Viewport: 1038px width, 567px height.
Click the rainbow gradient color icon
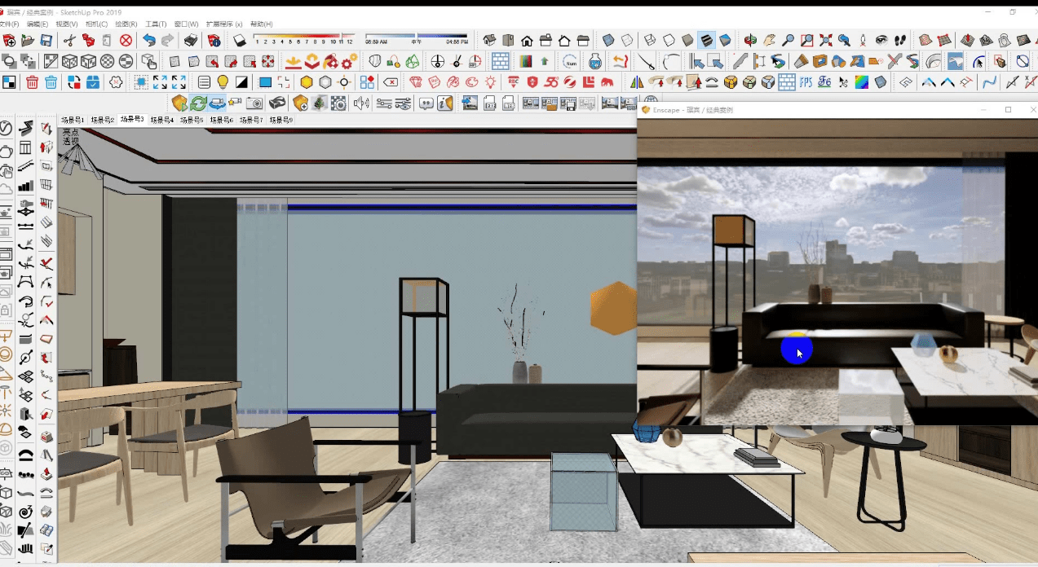coord(862,82)
